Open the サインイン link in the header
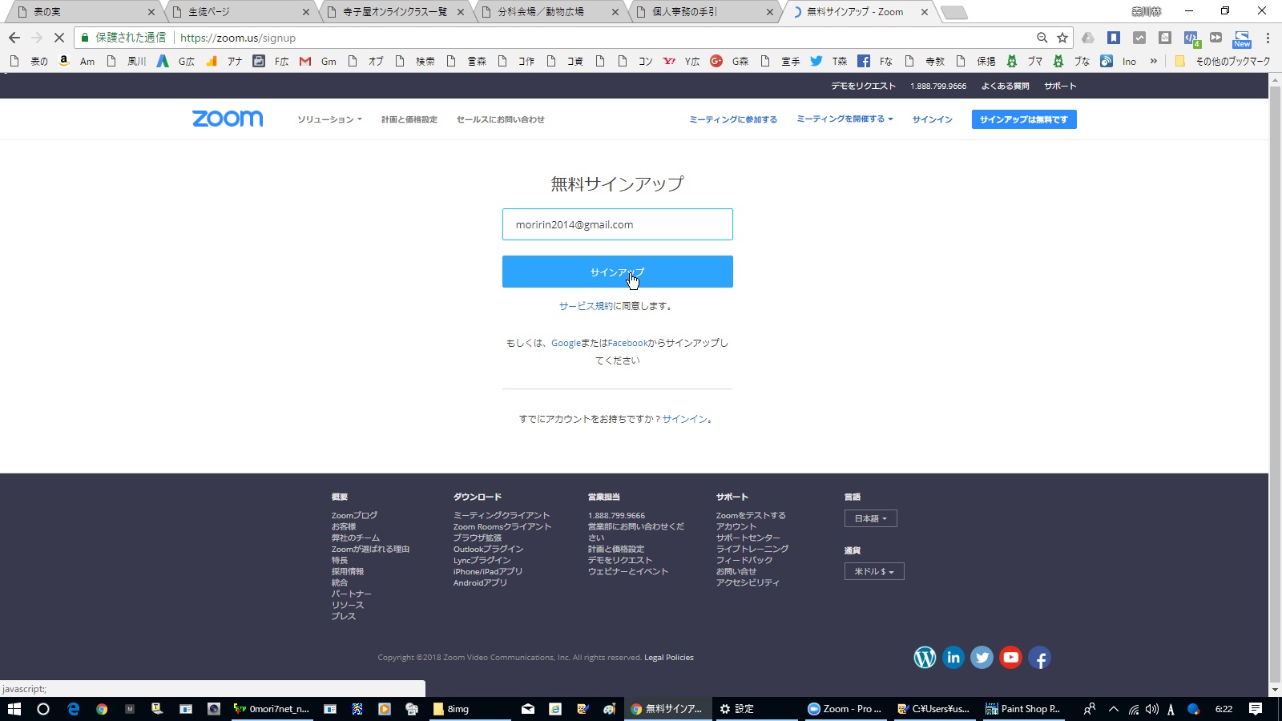This screenshot has width=1282, height=721. (x=933, y=119)
